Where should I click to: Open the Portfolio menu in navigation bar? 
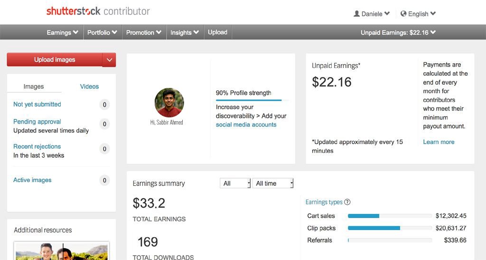pos(102,33)
